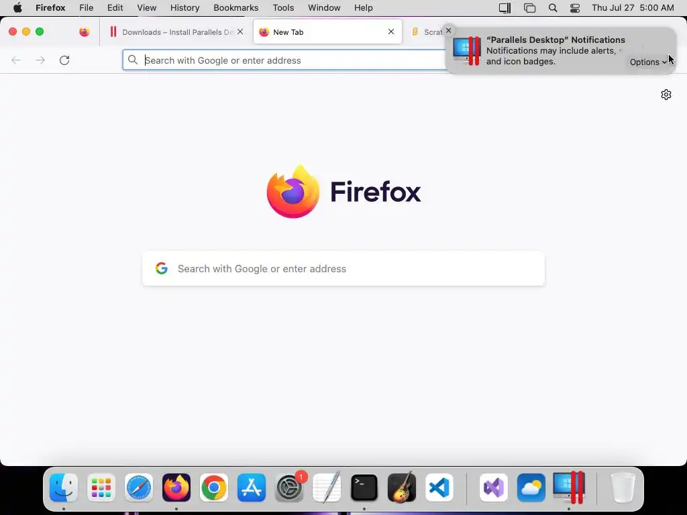
Task: Click the Firefox logo on new tab page
Action: (x=293, y=191)
